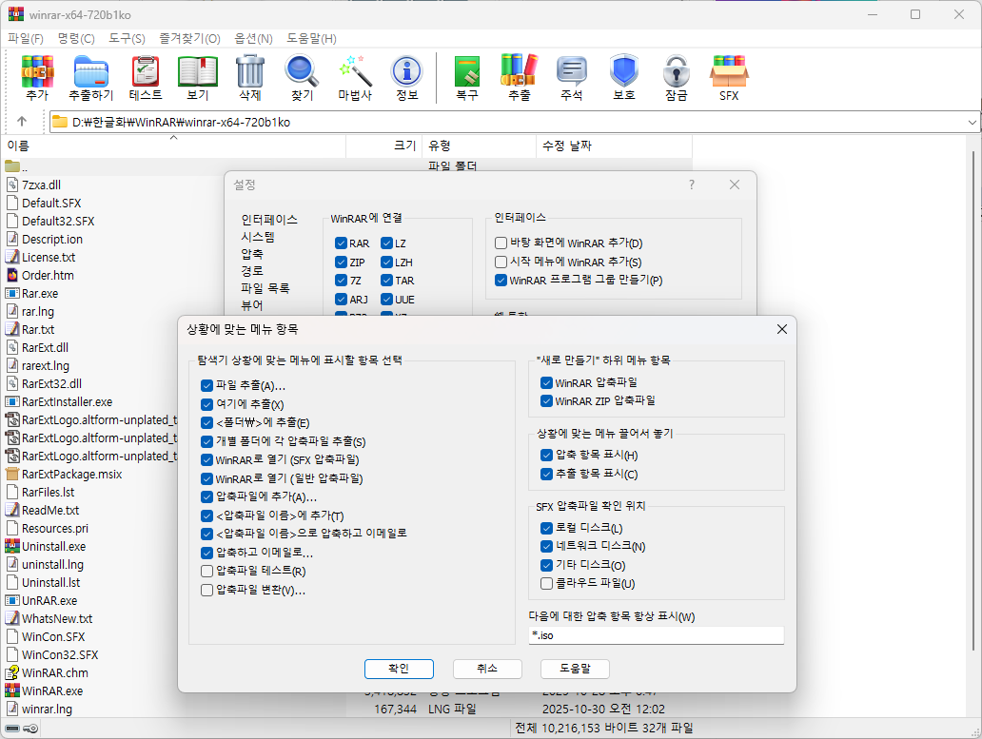
Task: Enable 압축파일 변환(V)... checkbox
Action: [x=206, y=590]
